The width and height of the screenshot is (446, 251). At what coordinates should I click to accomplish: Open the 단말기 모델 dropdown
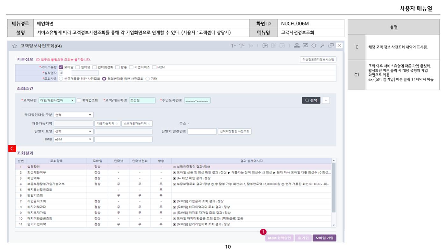pyautogui.click(x=74, y=131)
